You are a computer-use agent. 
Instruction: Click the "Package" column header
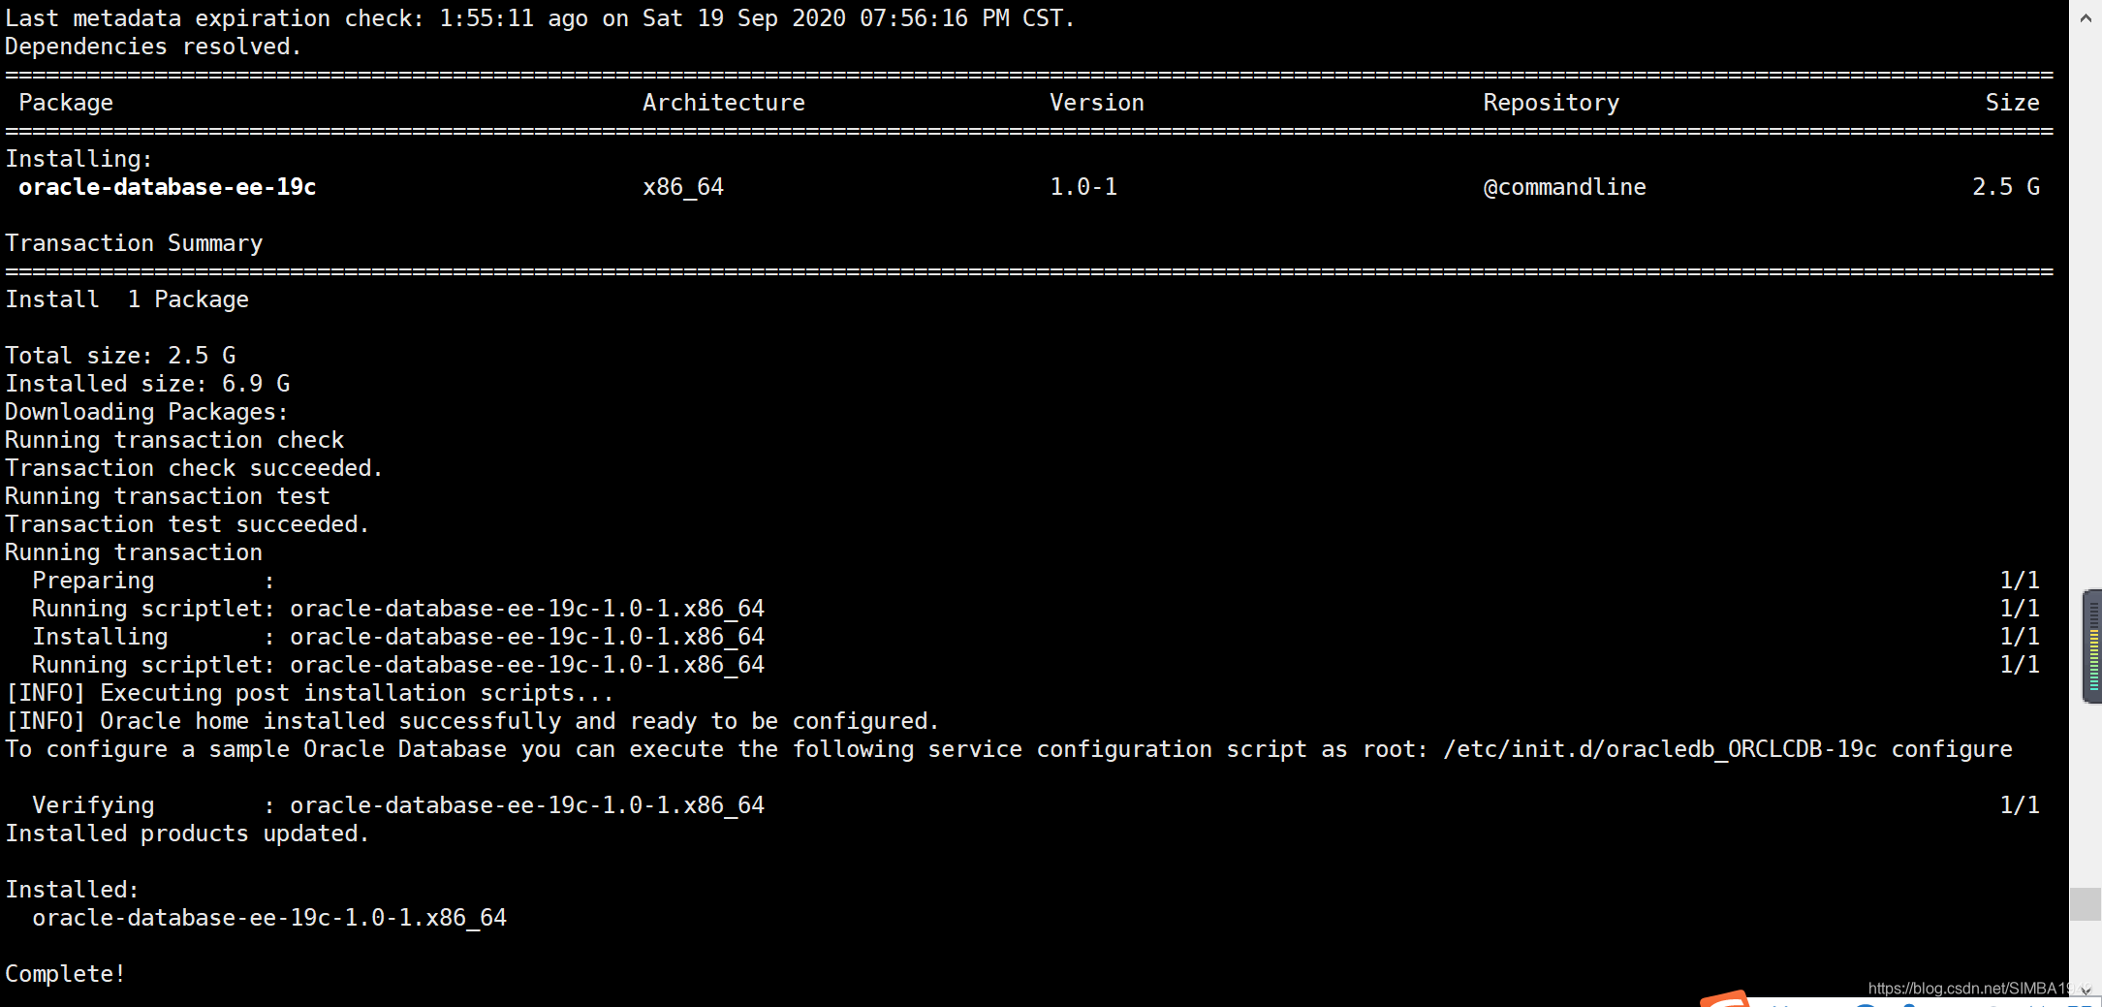click(x=66, y=103)
